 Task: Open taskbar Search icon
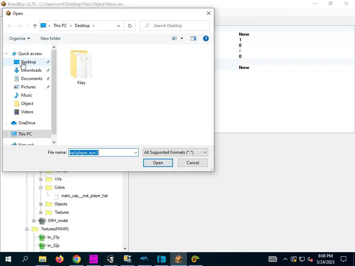25,259
